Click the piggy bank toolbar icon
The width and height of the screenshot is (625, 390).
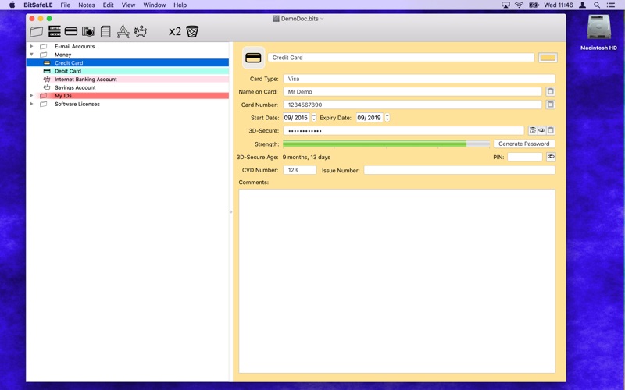pos(141,32)
